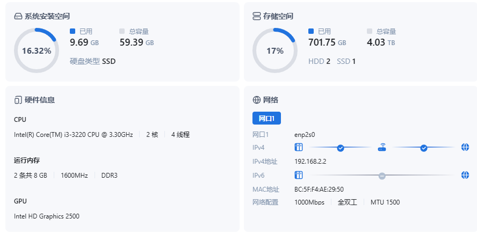
Task: Click the 运行内存 section label
Action: pos(27,161)
